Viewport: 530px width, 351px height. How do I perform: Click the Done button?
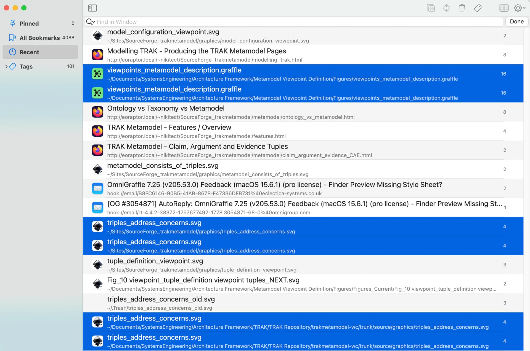pyautogui.click(x=516, y=21)
